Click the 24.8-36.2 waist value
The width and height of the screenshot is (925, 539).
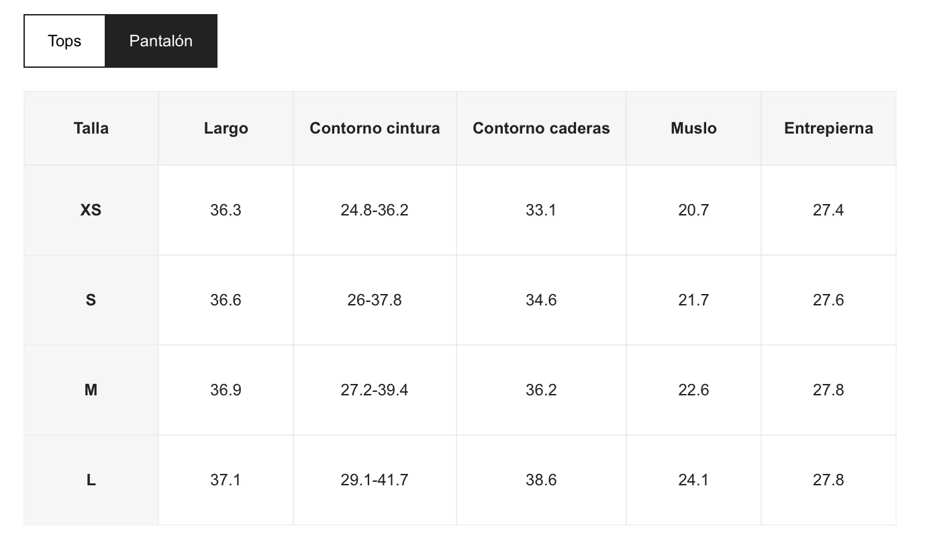click(x=375, y=210)
